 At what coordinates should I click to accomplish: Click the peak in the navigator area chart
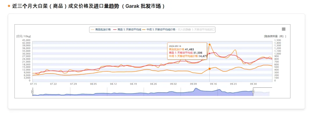pyautogui.click(x=196, y=88)
